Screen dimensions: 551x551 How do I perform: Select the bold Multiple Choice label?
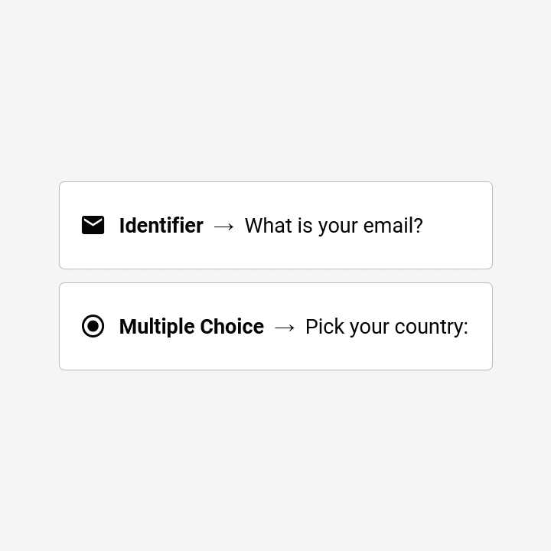[191, 327]
